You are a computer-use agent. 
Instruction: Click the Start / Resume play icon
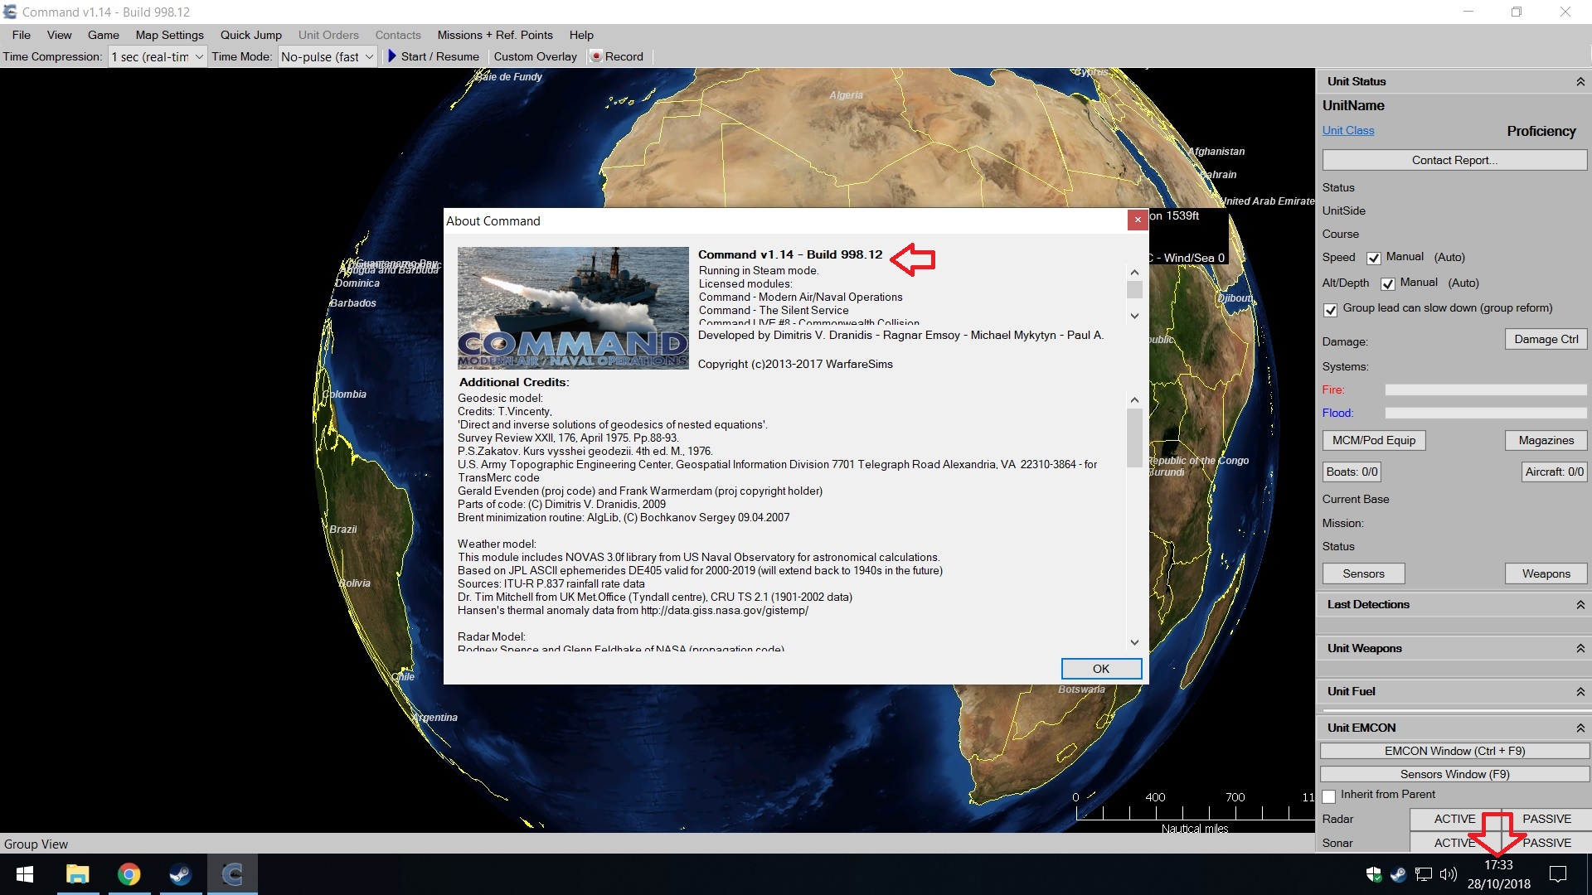(x=392, y=56)
